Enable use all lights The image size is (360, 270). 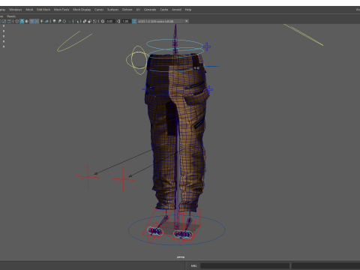point(41,21)
